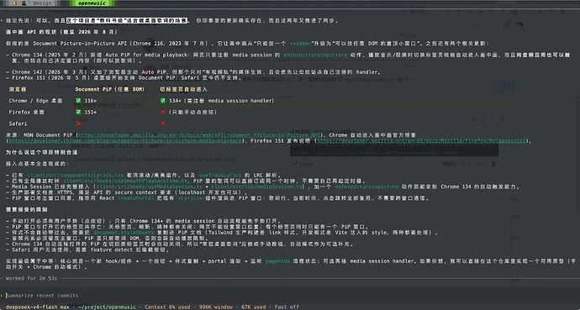Click the person icon in design tab

coord(24,3)
